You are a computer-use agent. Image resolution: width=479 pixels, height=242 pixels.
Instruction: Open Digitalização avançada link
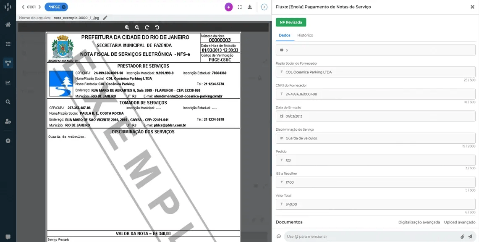pyautogui.click(x=419, y=222)
